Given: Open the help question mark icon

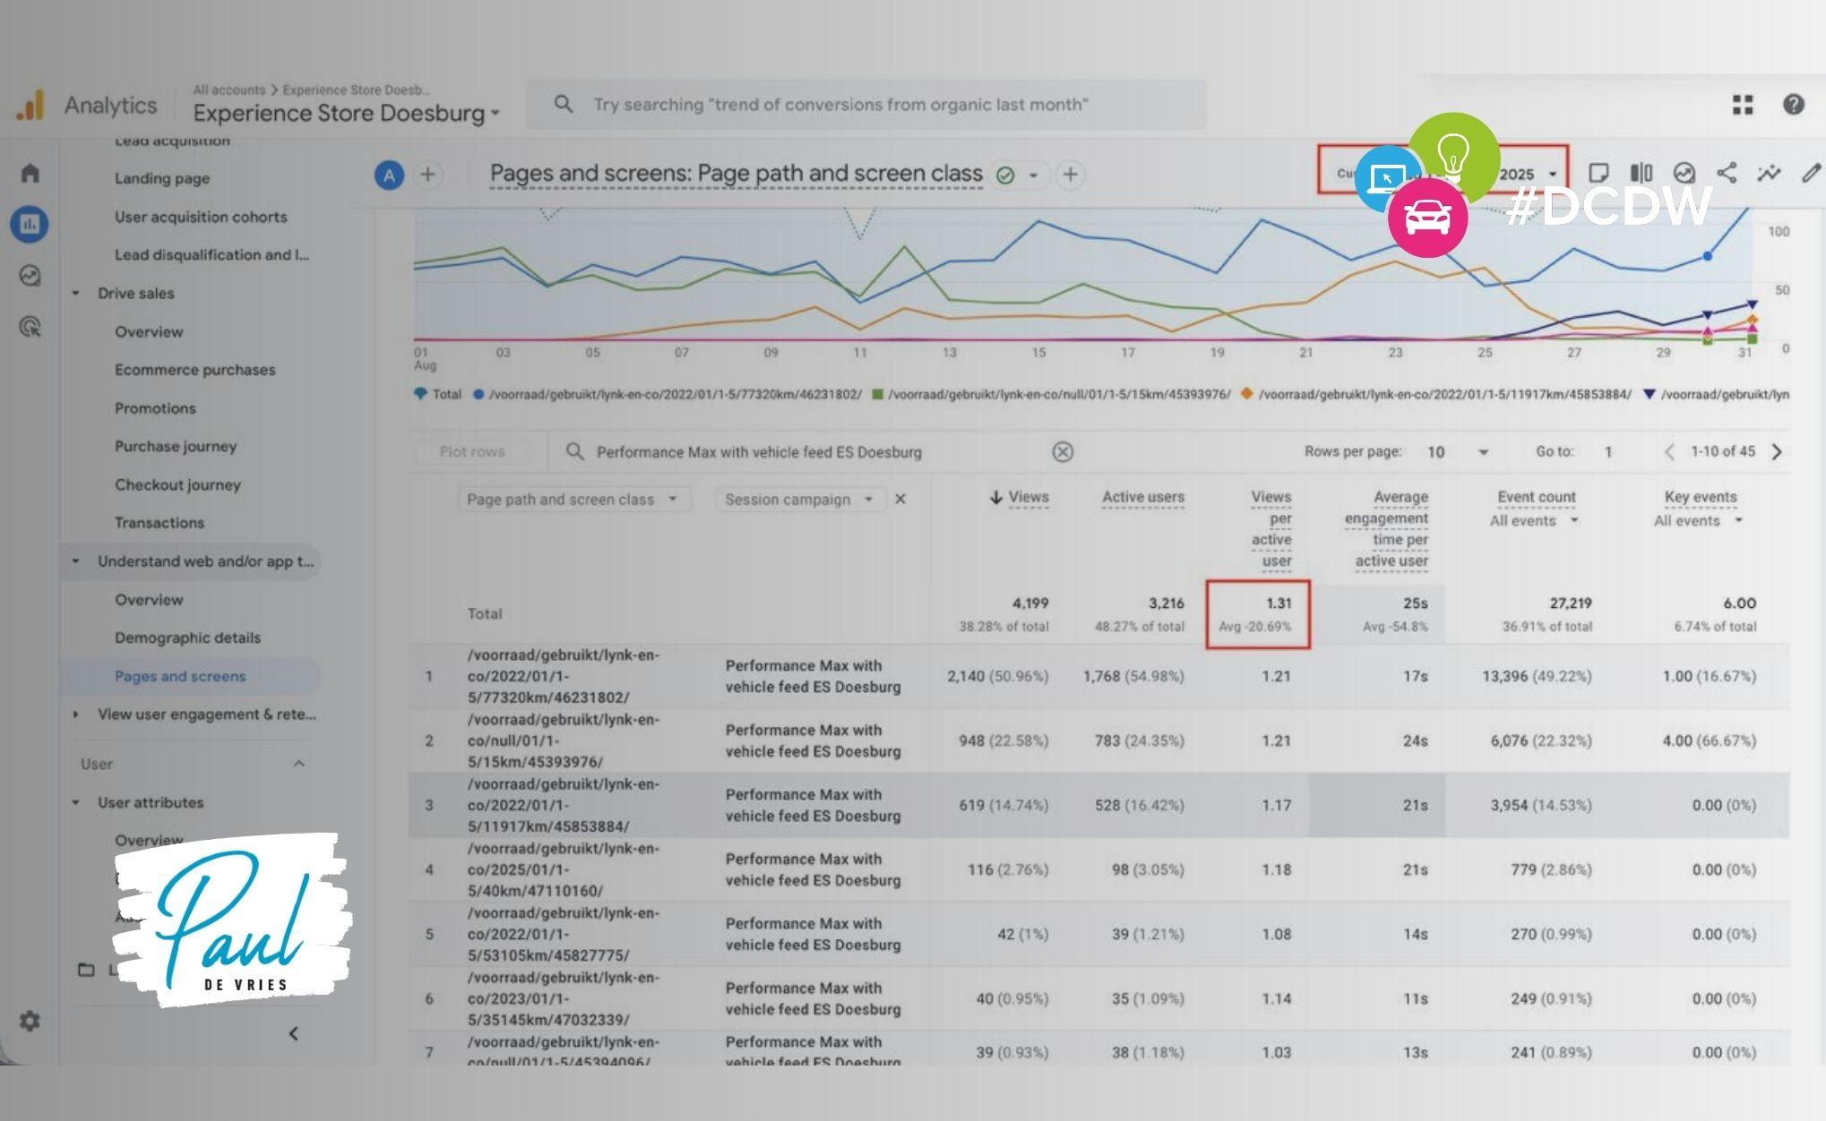Looking at the screenshot, I should pyautogui.click(x=1793, y=105).
